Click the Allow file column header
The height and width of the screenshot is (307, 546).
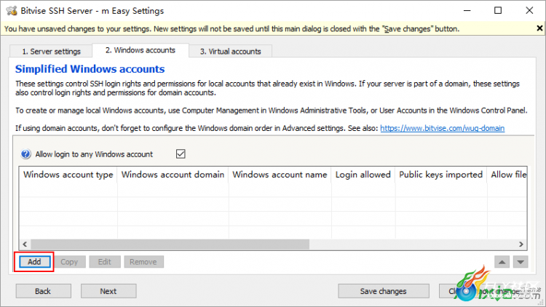click(507, 175)
